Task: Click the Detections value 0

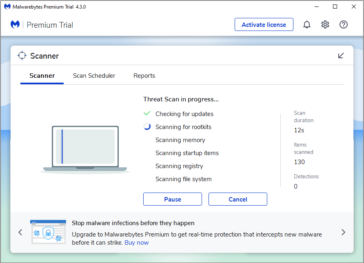Action: pos(295,186)
